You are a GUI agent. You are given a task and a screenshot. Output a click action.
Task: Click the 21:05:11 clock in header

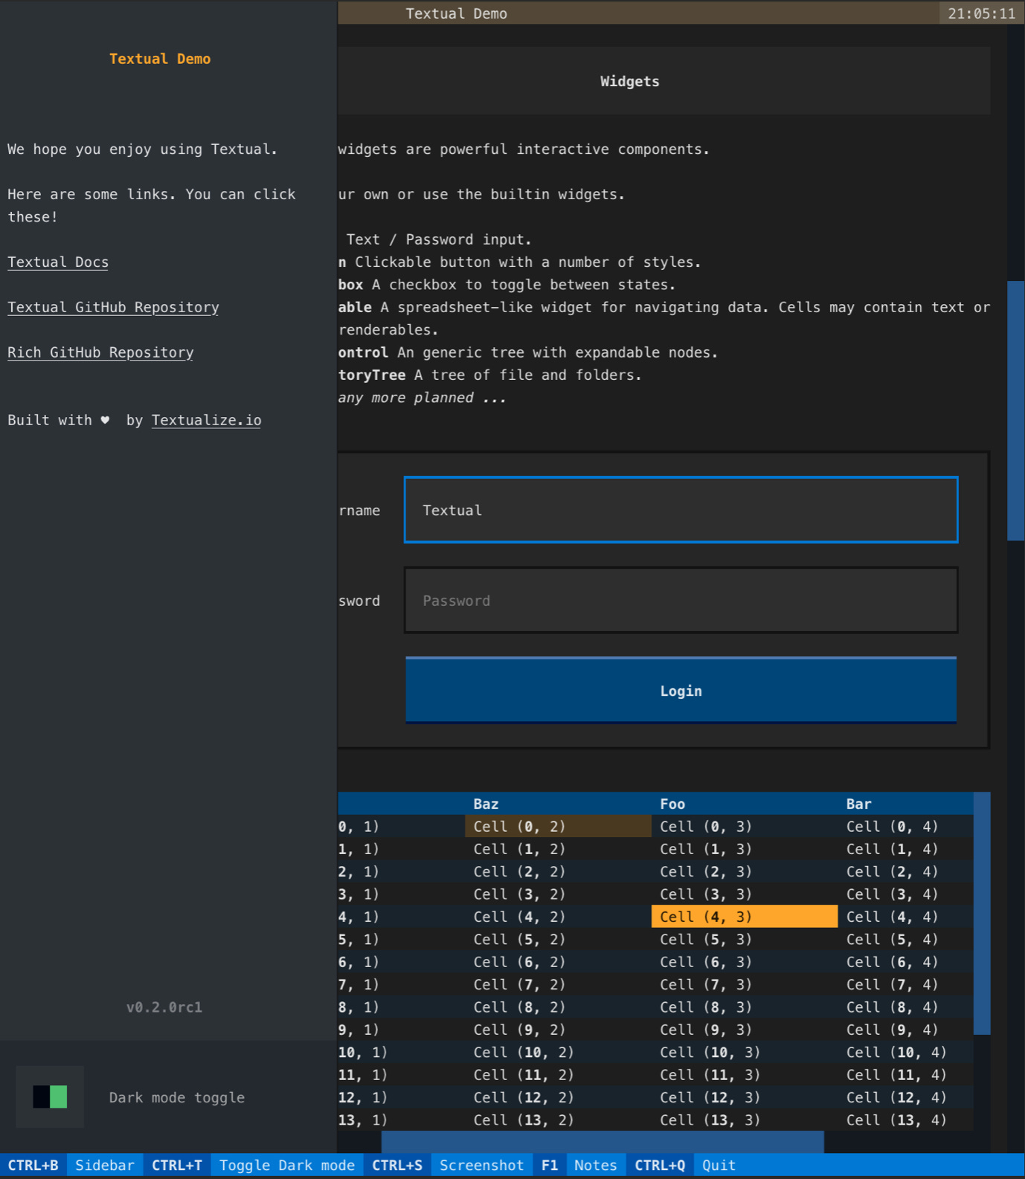[x=981, y=13]
